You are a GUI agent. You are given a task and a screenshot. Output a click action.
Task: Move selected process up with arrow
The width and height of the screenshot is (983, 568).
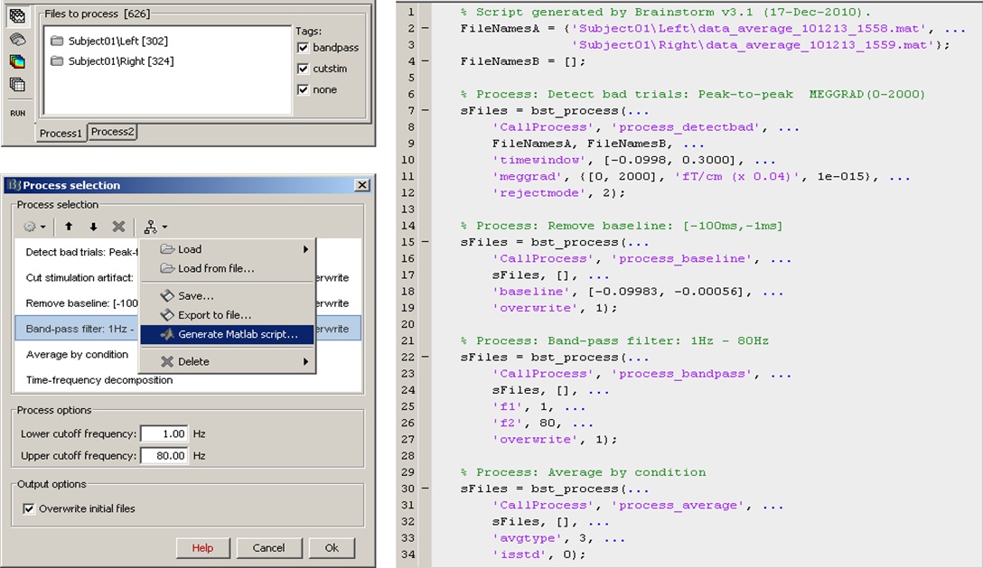[69, 226]
